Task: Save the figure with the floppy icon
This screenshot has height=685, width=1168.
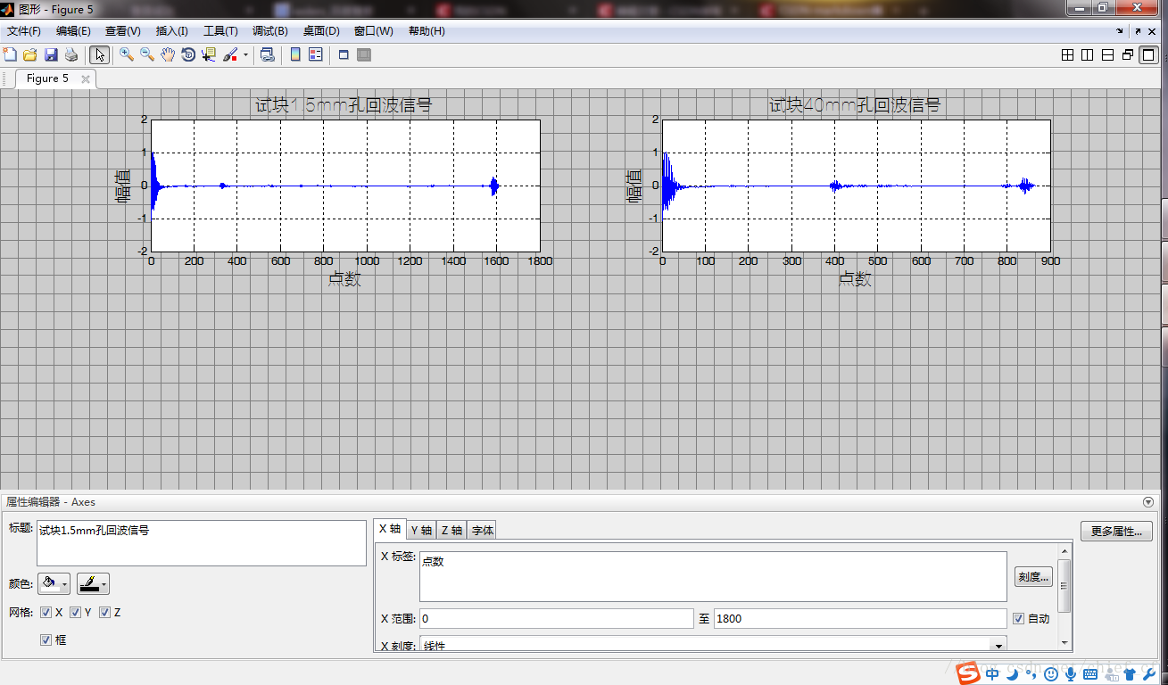Action: (51, 55)
